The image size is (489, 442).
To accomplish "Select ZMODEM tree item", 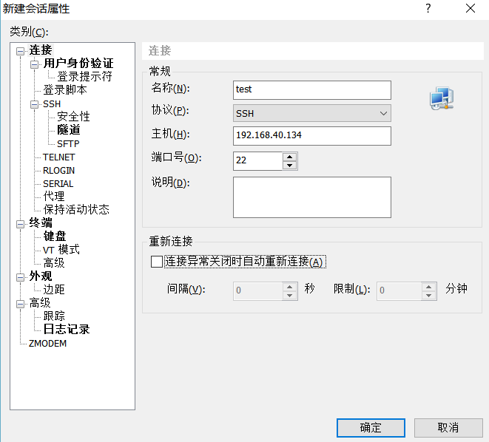I will pyautogui.click(x=47, y=344).
